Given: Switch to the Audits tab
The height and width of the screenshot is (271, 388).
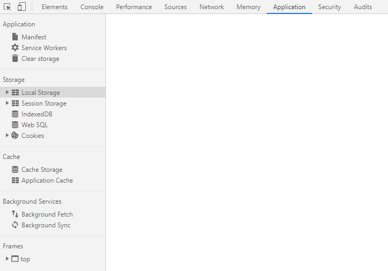Looking at the screenshot, I should pos(363,7).
